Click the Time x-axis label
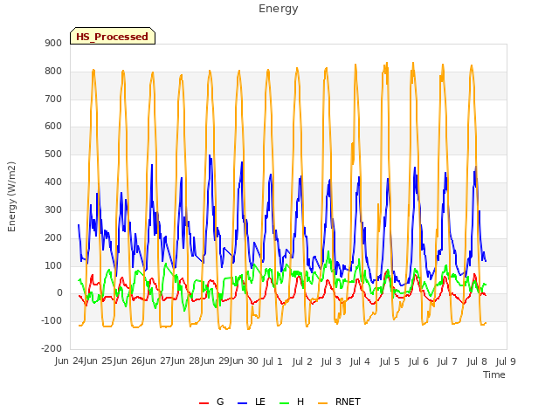 (493, 374)
